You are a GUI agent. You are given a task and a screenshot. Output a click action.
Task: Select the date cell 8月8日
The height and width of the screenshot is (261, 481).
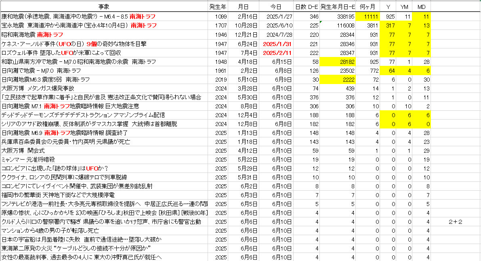tap(243, 106)
